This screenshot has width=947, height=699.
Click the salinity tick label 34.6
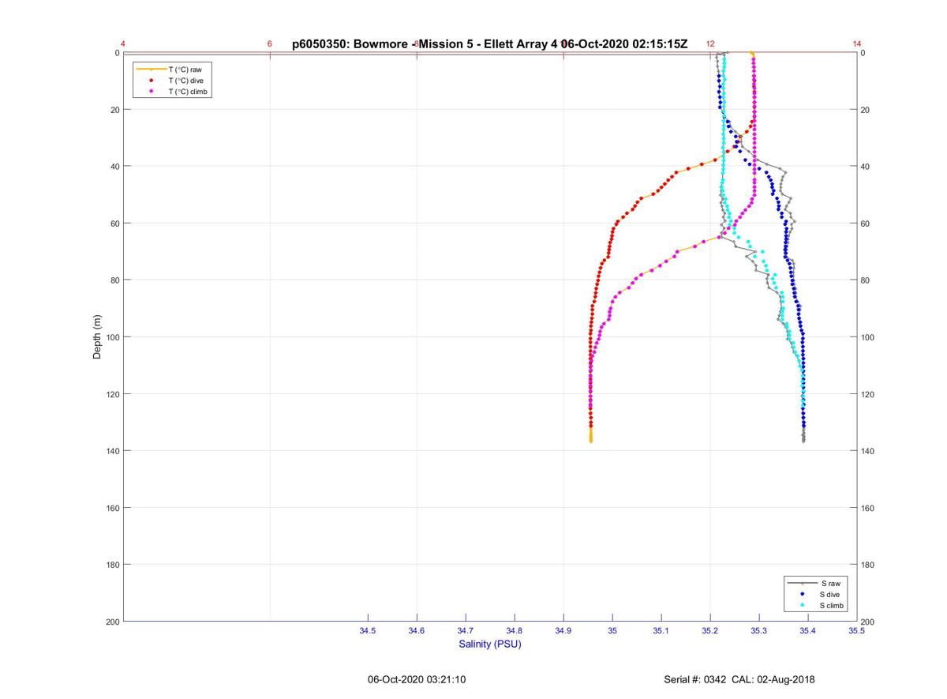[417, 631]
